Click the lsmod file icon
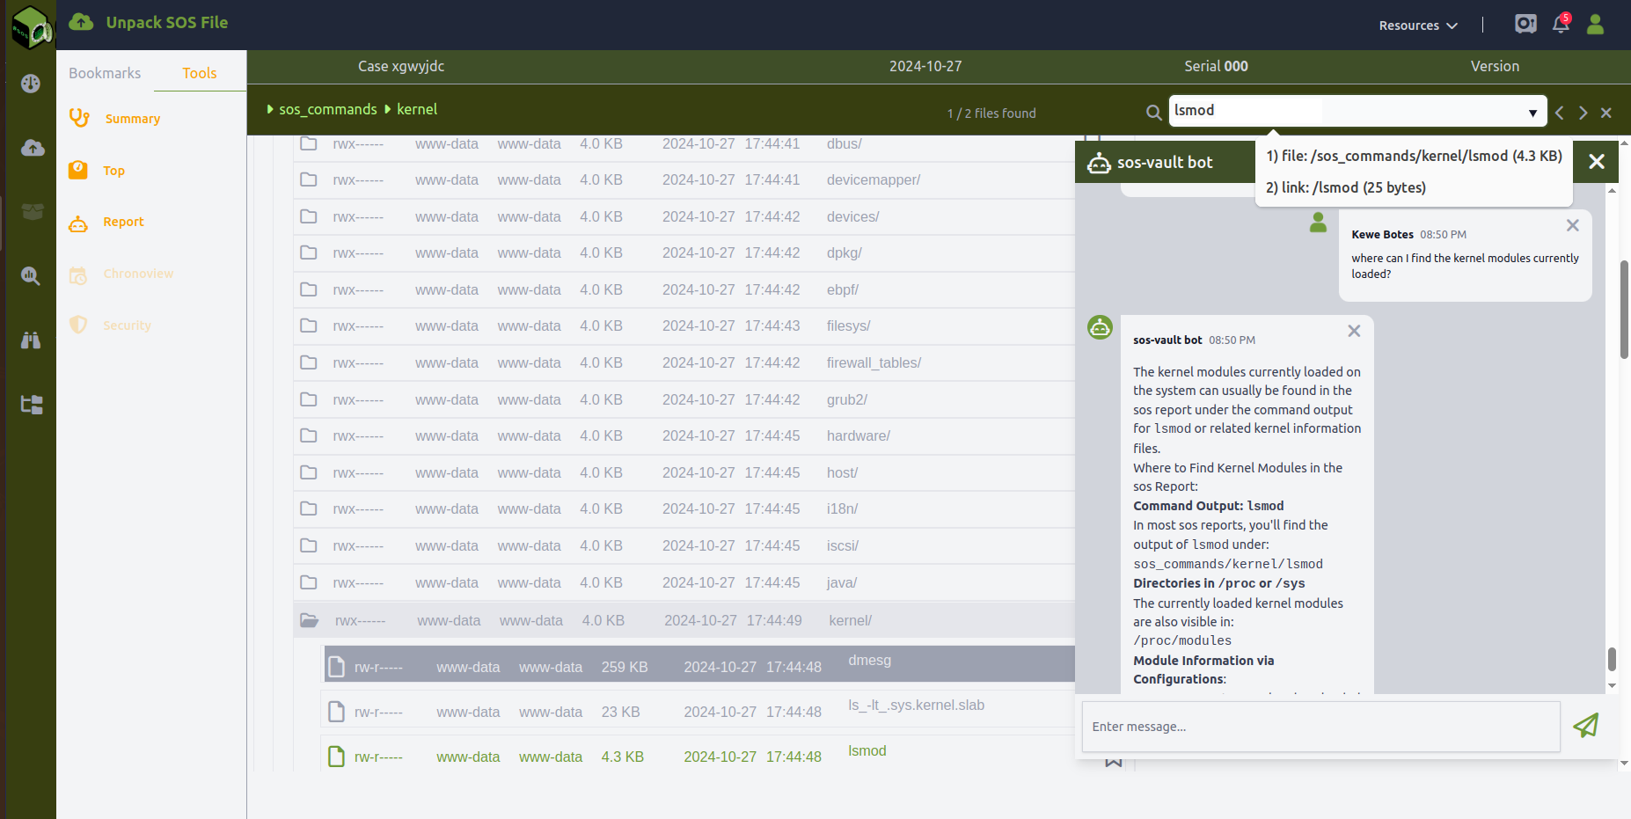This screenshot has width=1631, height=819. [336, 757]
